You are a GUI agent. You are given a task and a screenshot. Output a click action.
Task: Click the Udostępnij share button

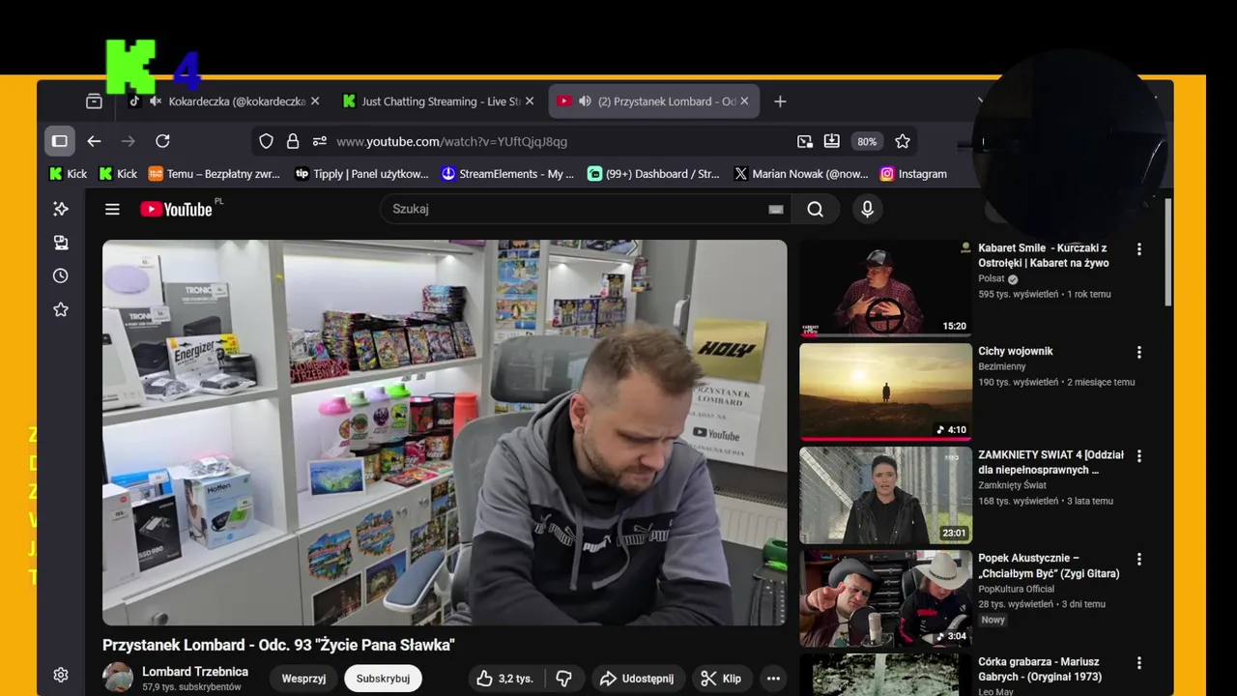coord(637,679)
